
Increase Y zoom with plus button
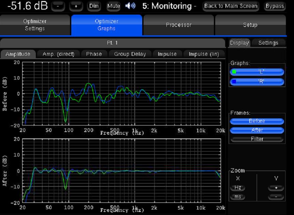click(x=276, y=188)
